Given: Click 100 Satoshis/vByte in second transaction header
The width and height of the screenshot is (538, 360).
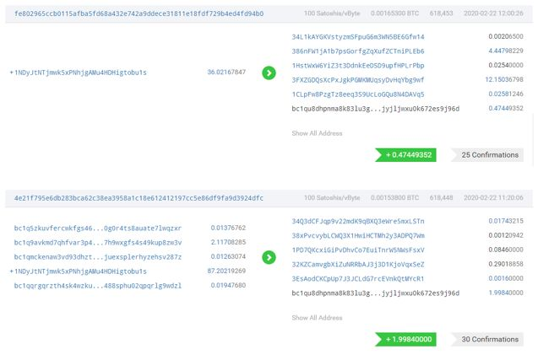Looking at the screenshot, I should (332, 197).
